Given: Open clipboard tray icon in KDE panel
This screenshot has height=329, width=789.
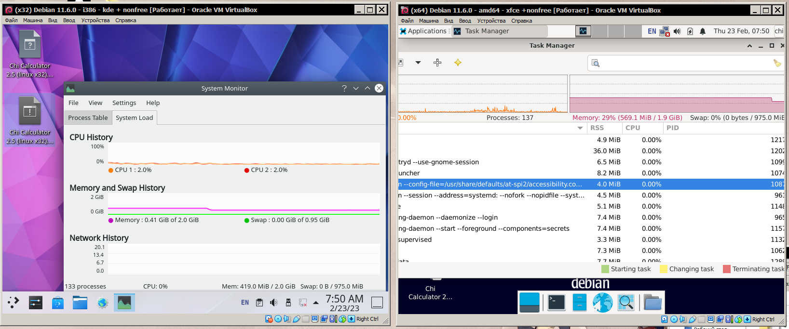Looking at the screenshot, I should coord(259,303).
